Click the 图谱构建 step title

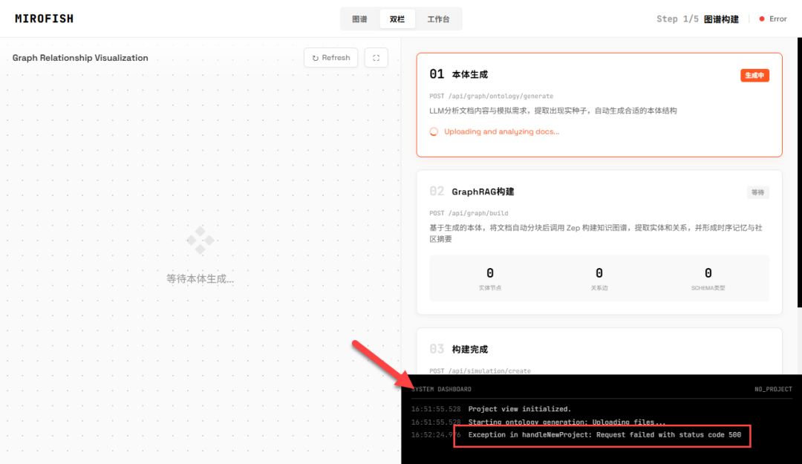click(x=721, y=19)
